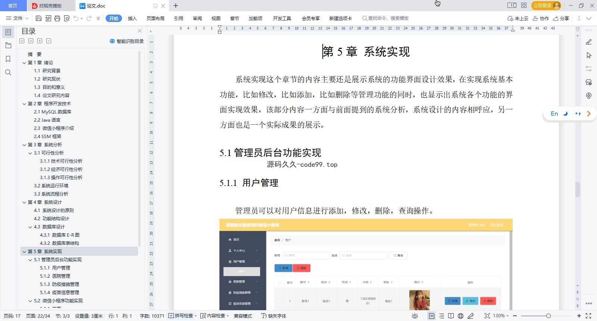Viewport: 597px width, 321px height.
Task: Click the 协作 collaboration button
Action: click(541, 18)
